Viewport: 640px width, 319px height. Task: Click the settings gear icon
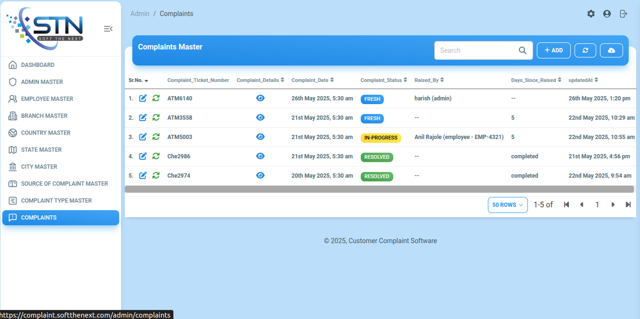pos(591,14)
